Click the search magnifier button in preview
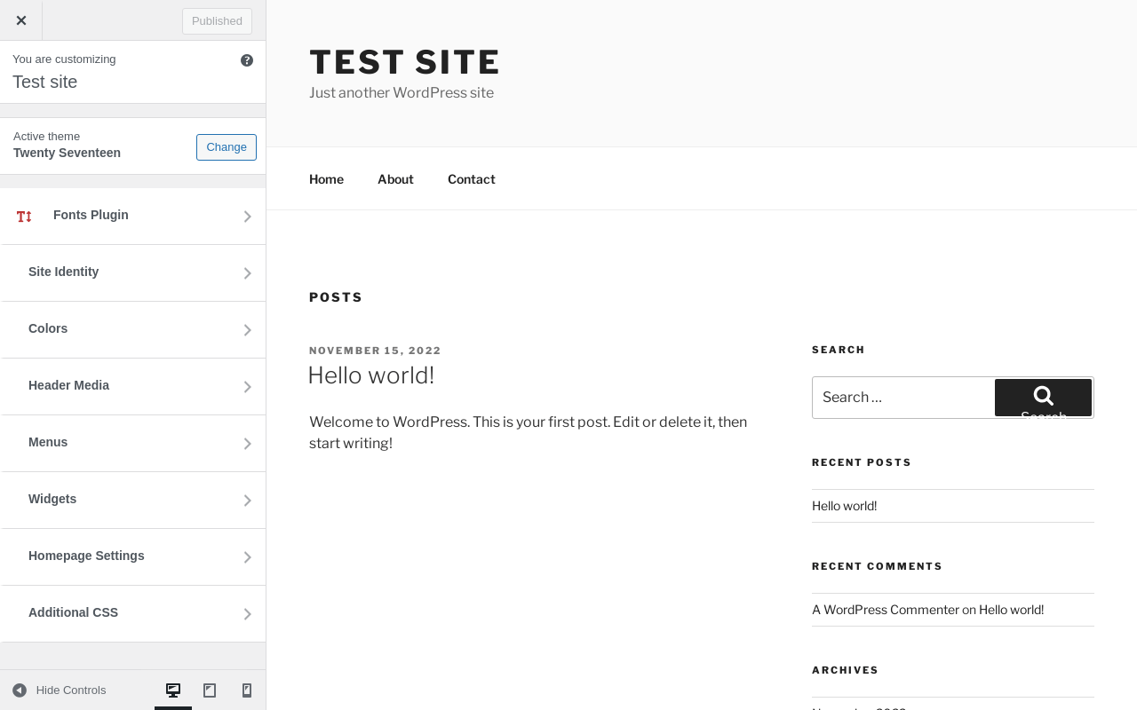 click(x=1043, y=397)
